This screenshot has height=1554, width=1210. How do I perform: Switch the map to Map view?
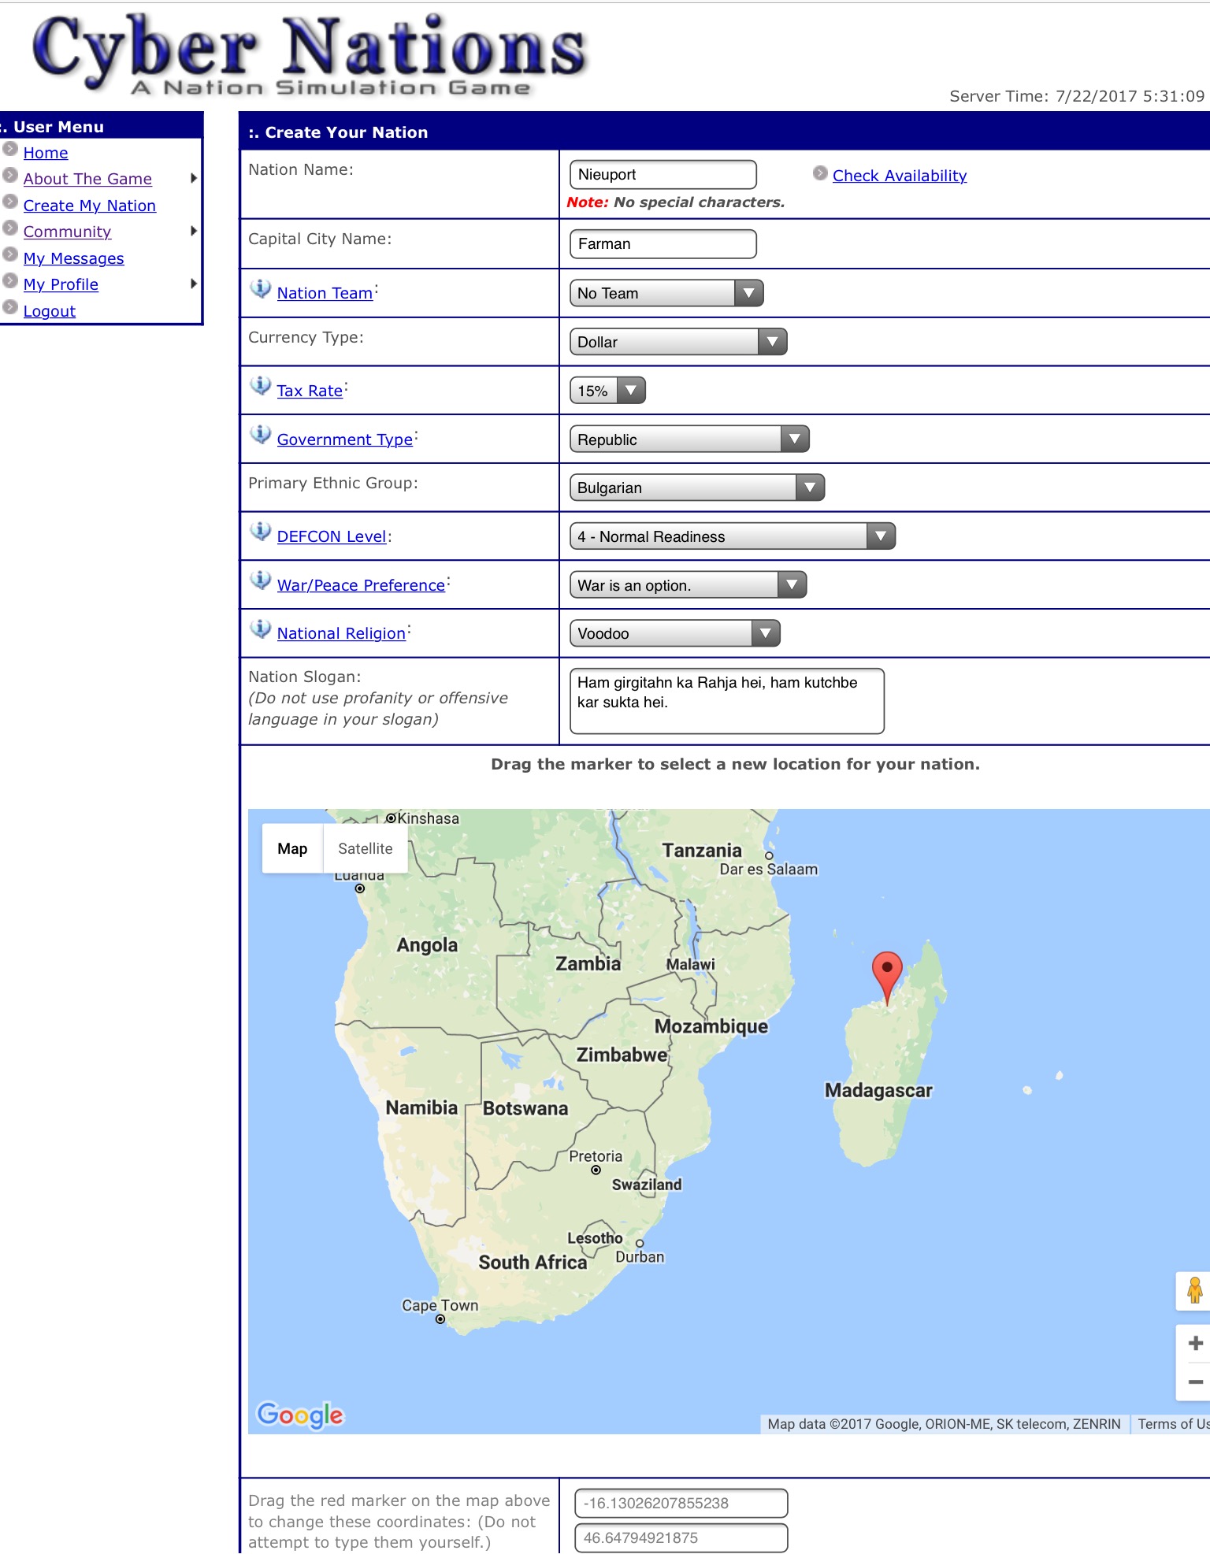point(292,848)
